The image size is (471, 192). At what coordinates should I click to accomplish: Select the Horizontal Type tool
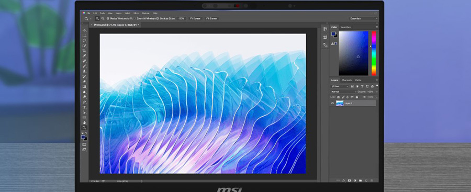click(84, 107)
